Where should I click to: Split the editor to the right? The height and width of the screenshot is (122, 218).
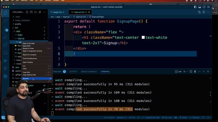pyautogui.click(x=204, y=12)
